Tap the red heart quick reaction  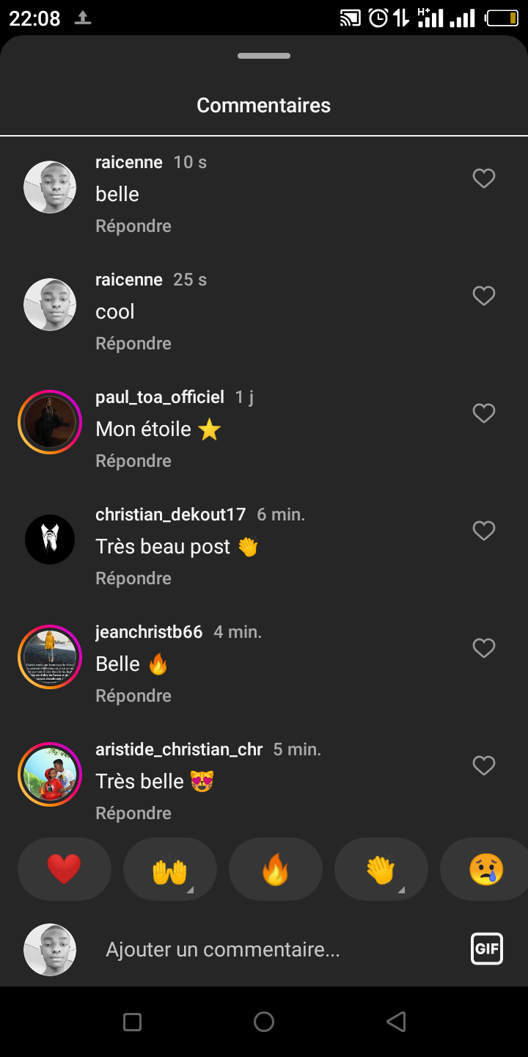coord(65,870)
